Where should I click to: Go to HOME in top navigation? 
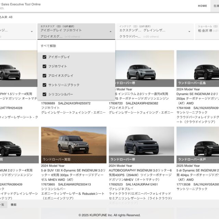202,6
